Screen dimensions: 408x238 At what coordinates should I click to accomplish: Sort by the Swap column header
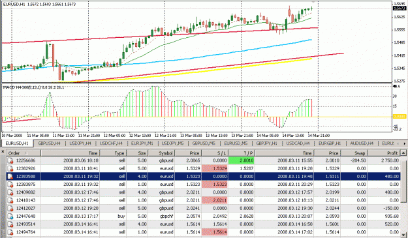click(x=354, y=153)
